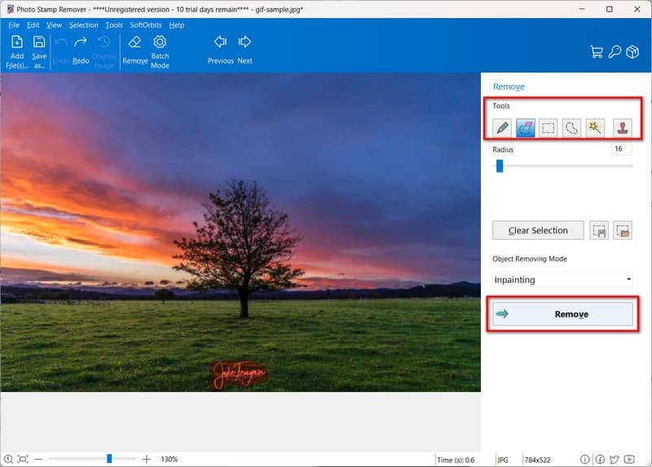The width and height of the screenshot is (652, 467).
Task: Click the Remove panel heading link
Action: coord(509,86)
